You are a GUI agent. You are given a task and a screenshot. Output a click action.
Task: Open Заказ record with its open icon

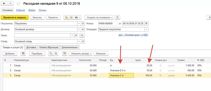point(76,35)
